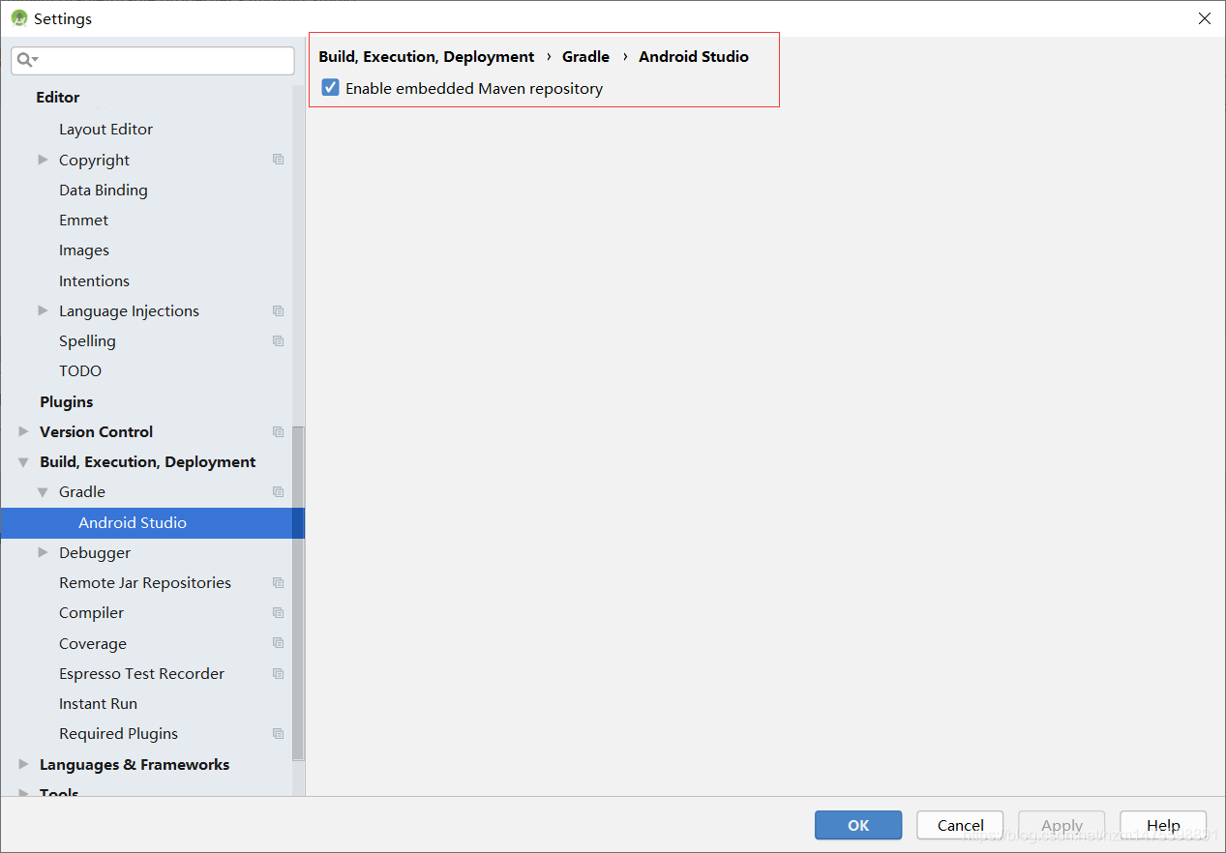
Task: Expand the Version Control section
Action: 23,431
